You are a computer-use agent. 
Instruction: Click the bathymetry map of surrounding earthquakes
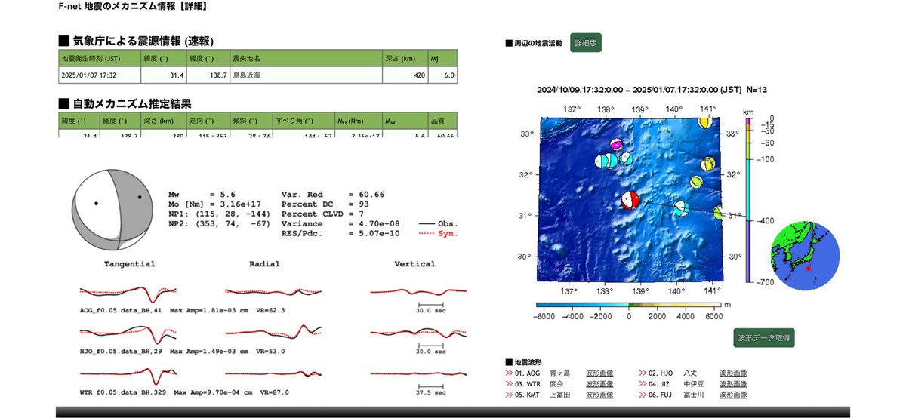(x=630, y=199)
